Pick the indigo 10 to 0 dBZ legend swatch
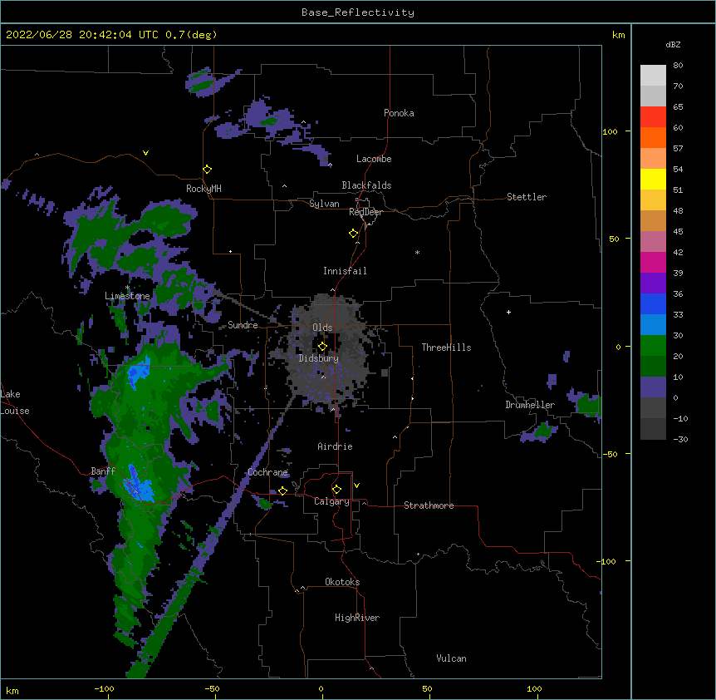This screenshot has width=716, height=700. pos(653,387)
